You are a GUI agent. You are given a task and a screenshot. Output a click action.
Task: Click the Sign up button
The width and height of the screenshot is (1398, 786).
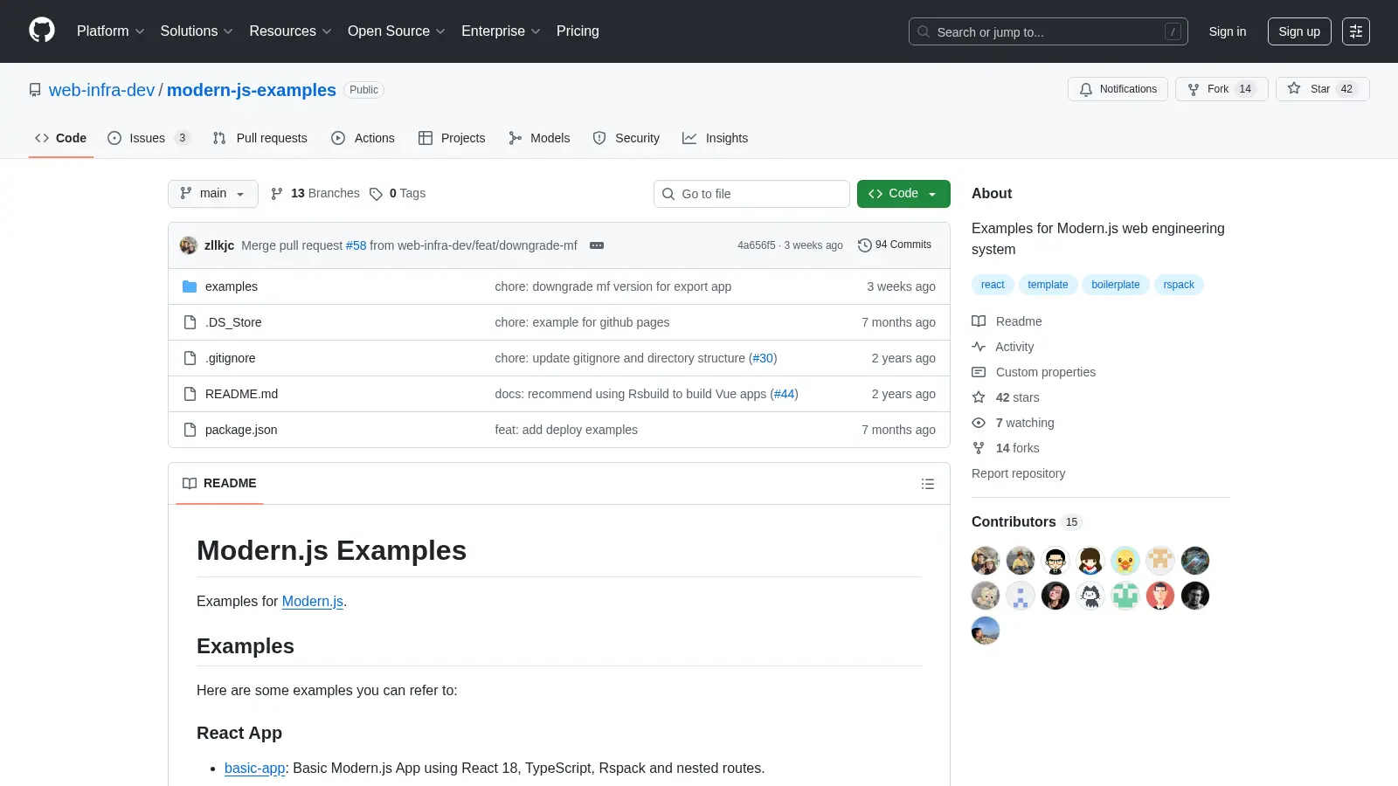[1299, 31]
